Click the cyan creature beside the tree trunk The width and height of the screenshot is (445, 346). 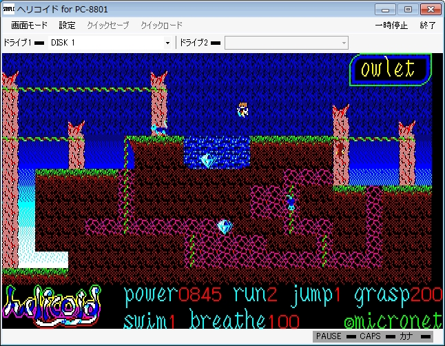[x=158, y=130]
